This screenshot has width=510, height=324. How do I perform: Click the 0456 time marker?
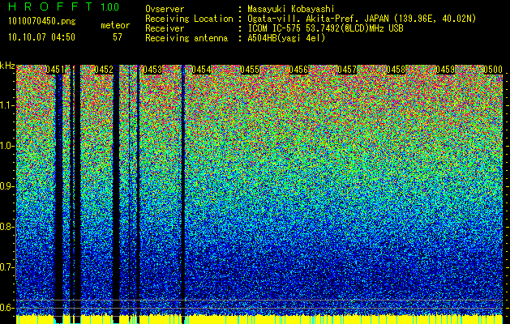pos(298,70)
